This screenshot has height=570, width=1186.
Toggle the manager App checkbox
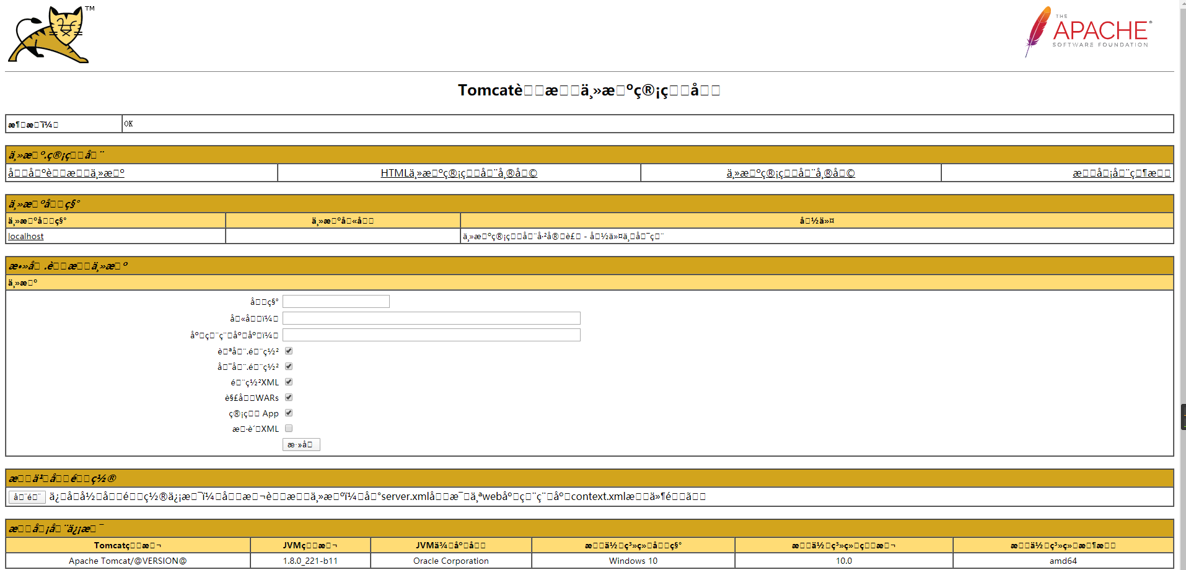coord(289,413)
